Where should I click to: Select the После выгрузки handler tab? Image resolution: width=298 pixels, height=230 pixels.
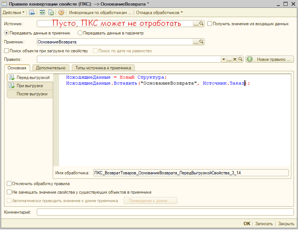click(x=30, y=94)
